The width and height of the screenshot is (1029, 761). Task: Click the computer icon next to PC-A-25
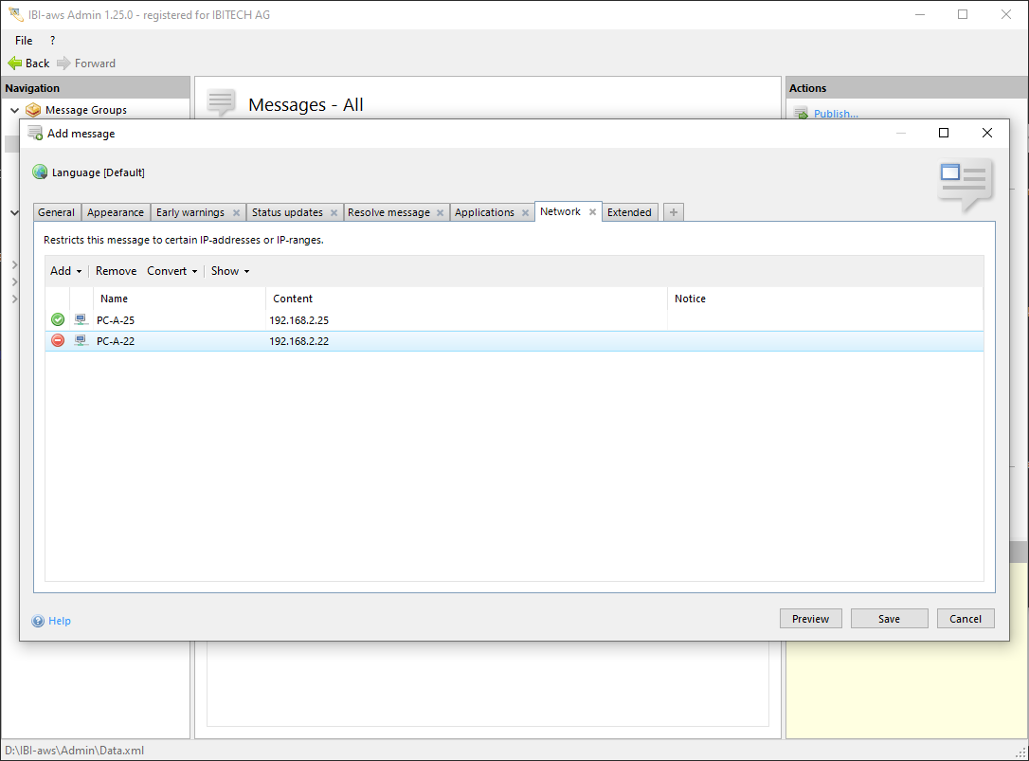(x=81, y=320)
